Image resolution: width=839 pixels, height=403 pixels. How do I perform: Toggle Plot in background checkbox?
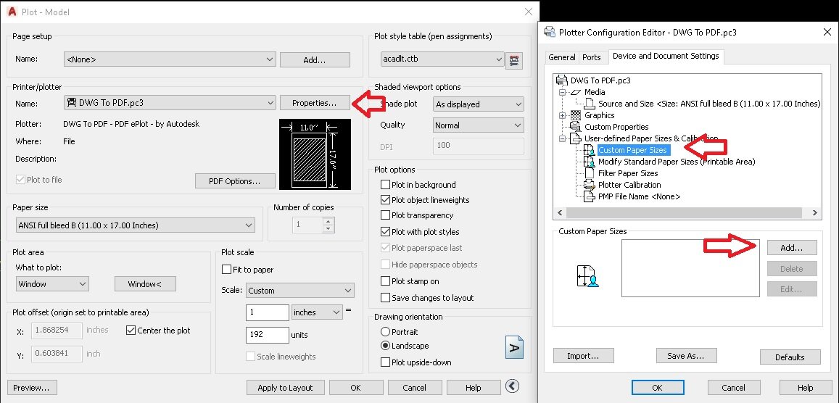click(x=385, y=185)
